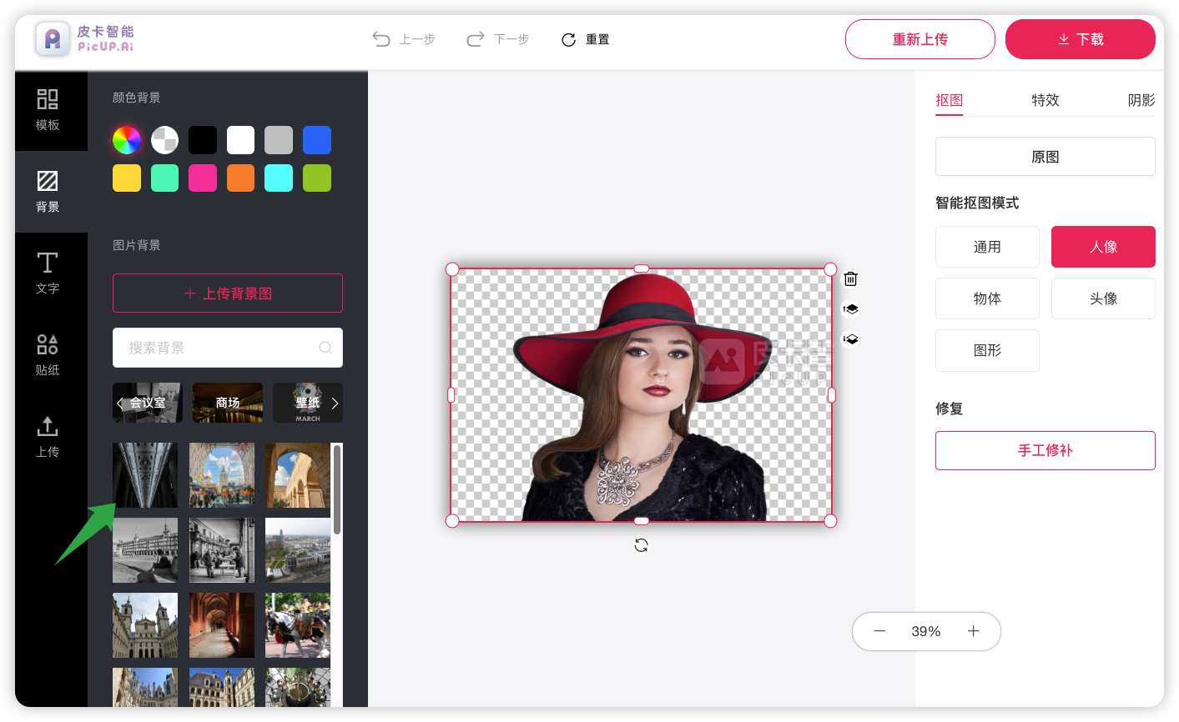
Task: Pick the horse carriage thumbnail
Action: pyautogui.click(x=298, y=625)
